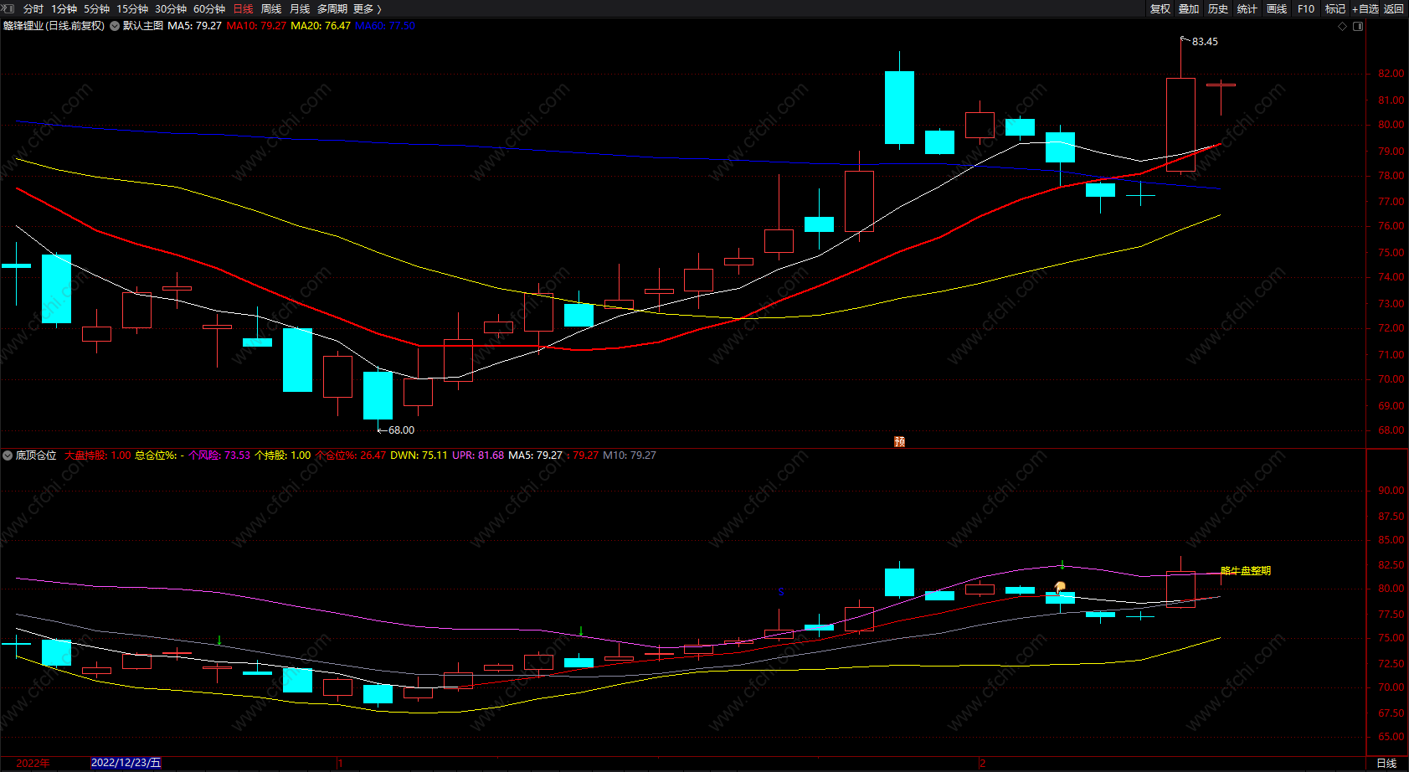The width and height of the screenshot is (1409, 772).
Task: Click the 83.45 high price label
Action: click(1205, 42)
